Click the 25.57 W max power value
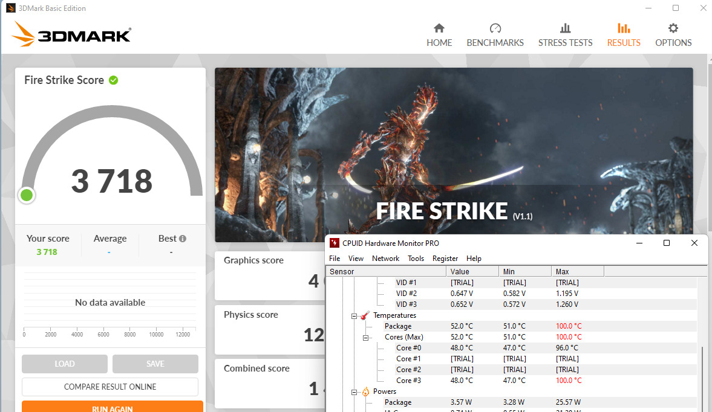The image size is (712, 412). pos(568,402)
